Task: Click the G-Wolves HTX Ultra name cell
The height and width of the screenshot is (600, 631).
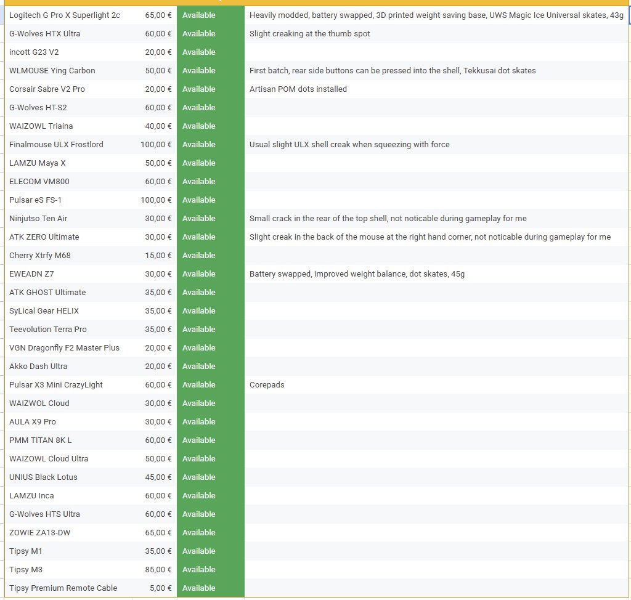Action: [x=68, y=34]
